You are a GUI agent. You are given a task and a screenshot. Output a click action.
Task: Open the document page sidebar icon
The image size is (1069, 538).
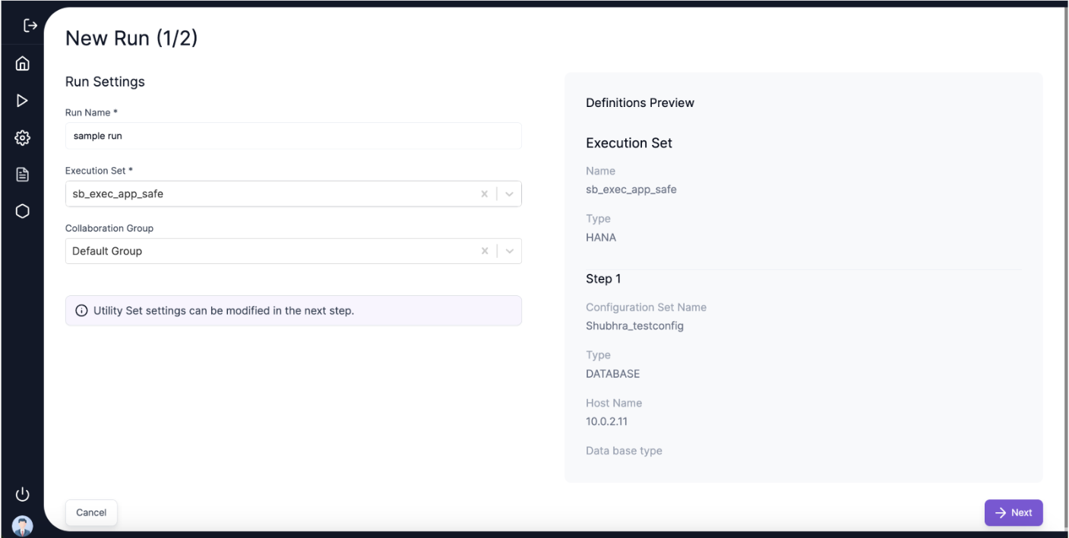(x=22, y=175)
